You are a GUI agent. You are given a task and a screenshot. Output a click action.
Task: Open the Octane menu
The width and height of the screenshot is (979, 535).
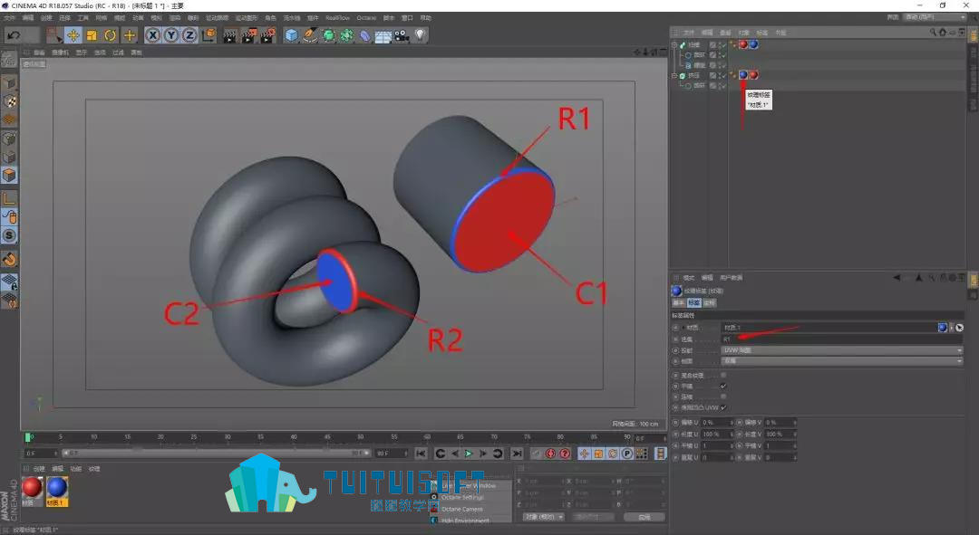[x=366, y=18]
